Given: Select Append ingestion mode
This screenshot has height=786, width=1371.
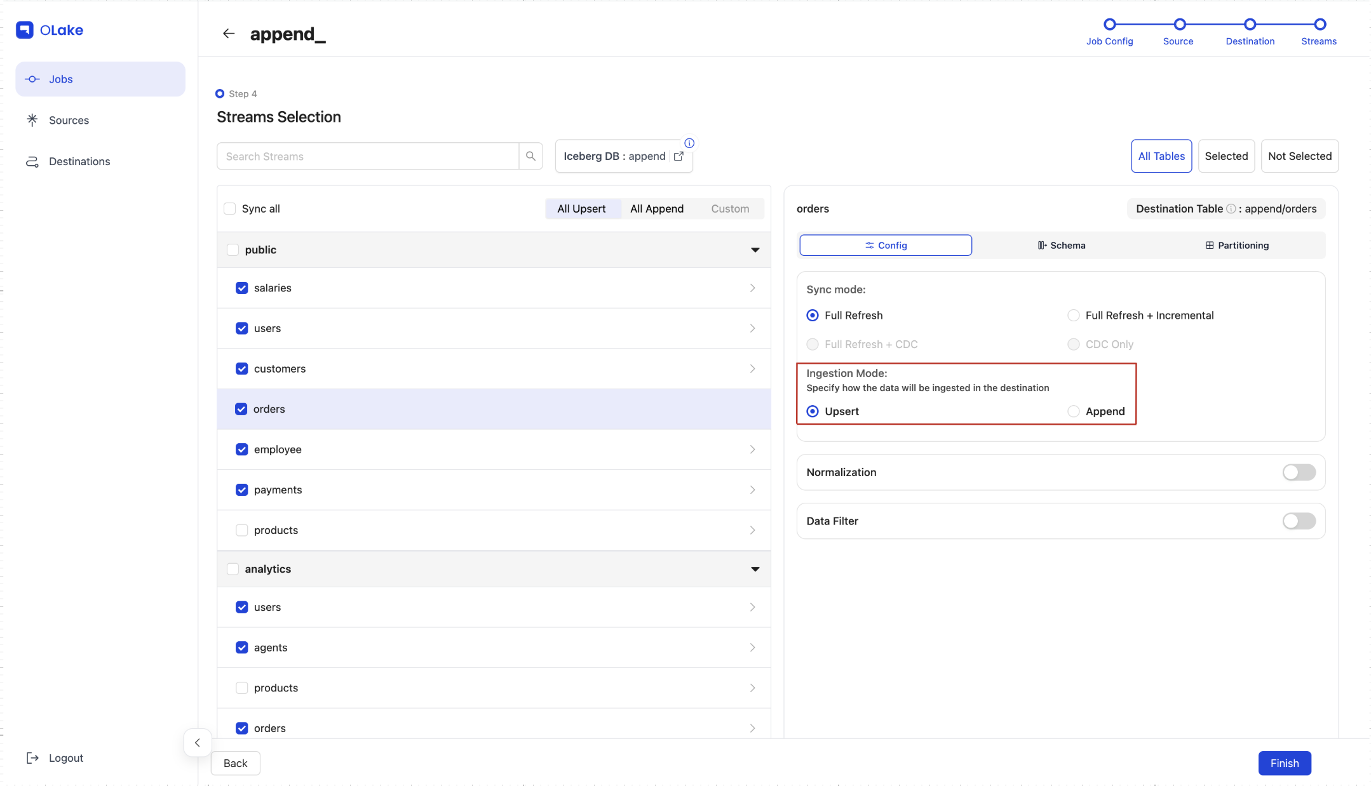Looking at the screenshot, I should [1074, 411].
